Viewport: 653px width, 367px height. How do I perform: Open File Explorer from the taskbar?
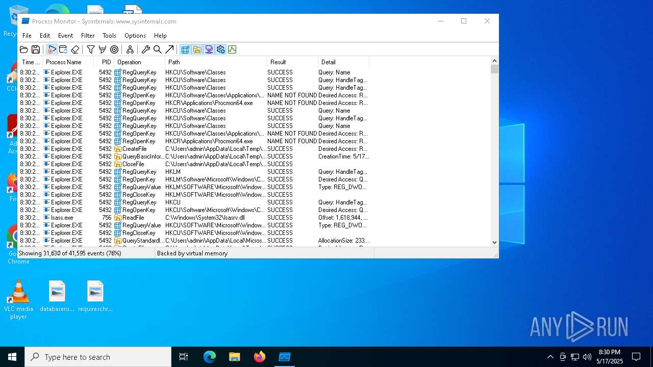coord(235,357)
